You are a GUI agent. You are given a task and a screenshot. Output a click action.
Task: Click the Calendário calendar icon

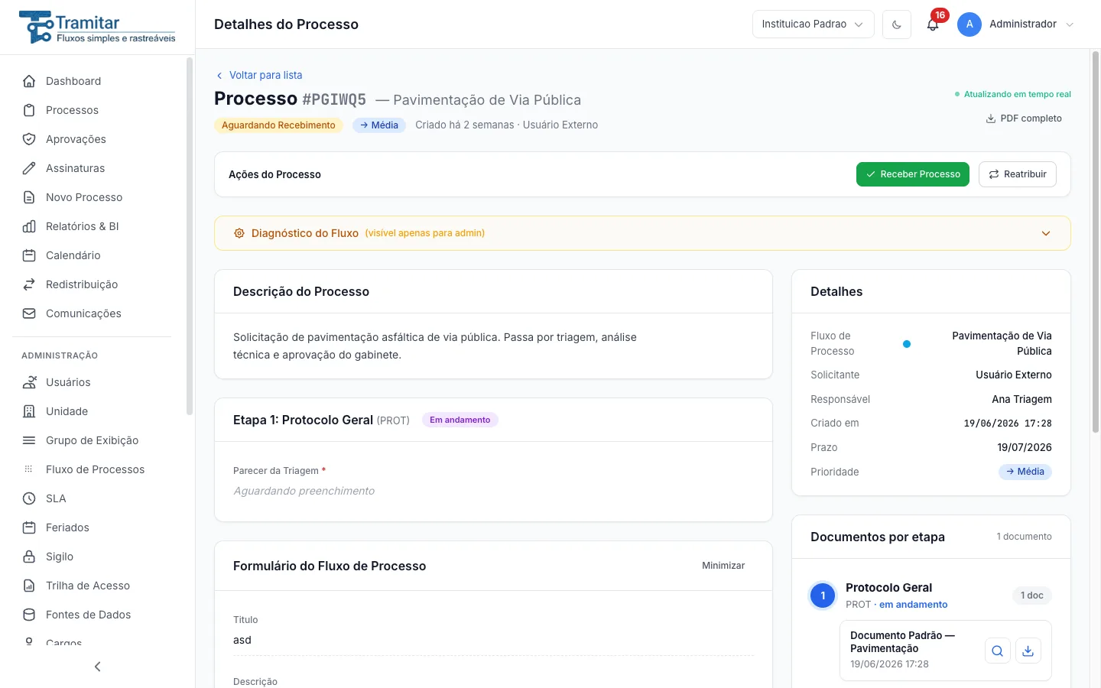click(29, 255)
